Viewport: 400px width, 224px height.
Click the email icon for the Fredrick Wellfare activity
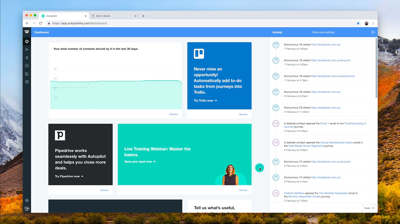pos(276,193)
